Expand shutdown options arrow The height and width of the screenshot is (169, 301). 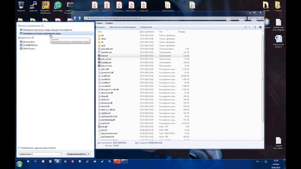[89, 154]
